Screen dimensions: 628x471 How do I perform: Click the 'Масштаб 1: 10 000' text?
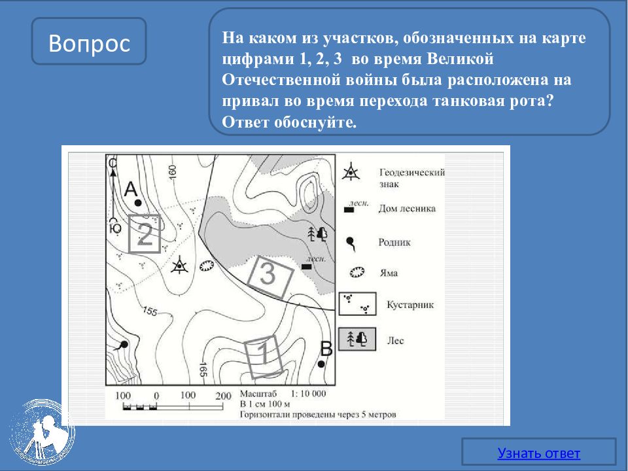pos(283,394)
